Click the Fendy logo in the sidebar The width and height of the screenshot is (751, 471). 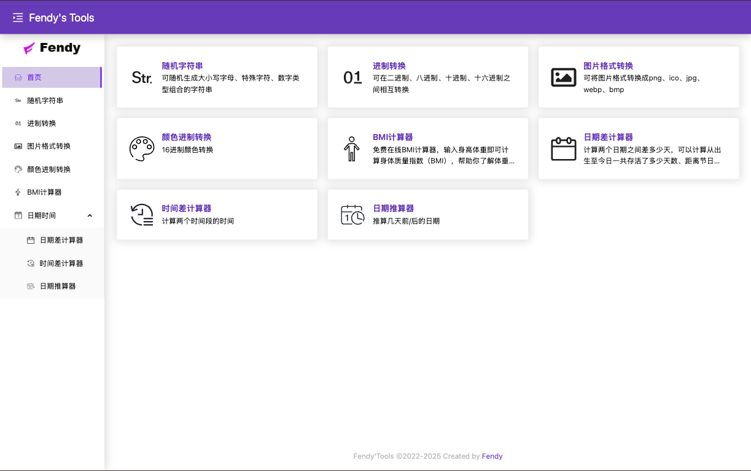tap(52, 48)
